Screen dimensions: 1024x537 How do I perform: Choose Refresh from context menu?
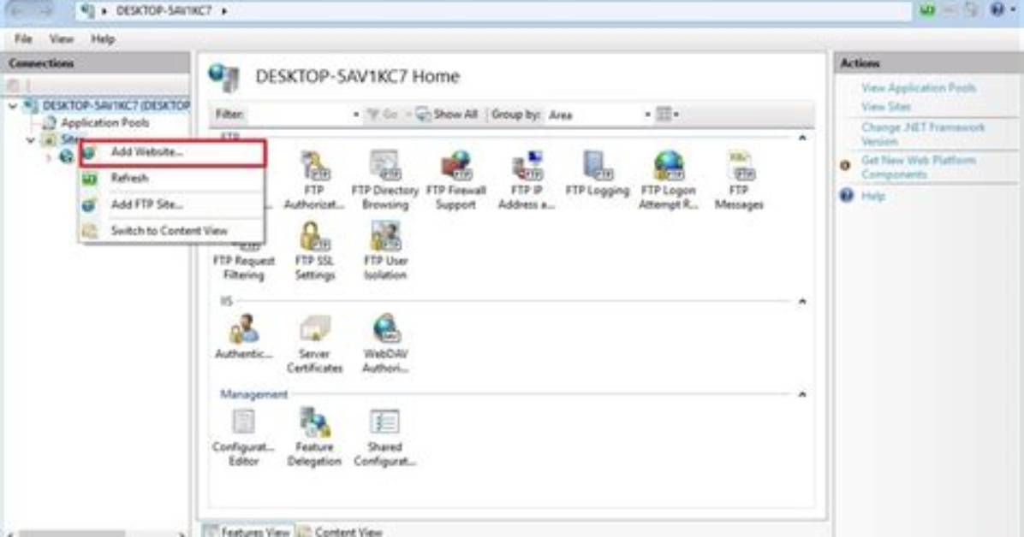coord(172,178)
